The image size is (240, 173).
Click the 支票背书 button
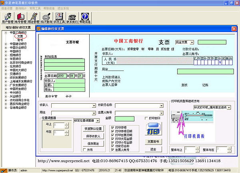pos(153,142)
